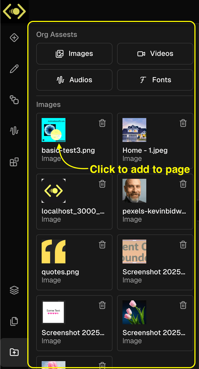Delete Home - 1.jpeg with trash icon
Viewport: 199px width, 369px height.
click(183, 123)
